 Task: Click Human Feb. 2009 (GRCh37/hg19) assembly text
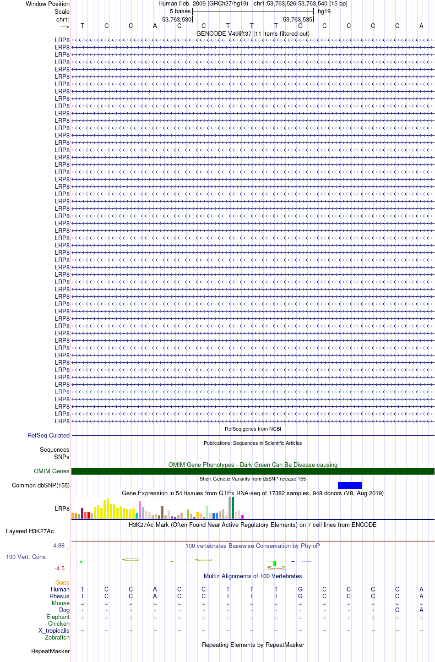pos(203,3)
